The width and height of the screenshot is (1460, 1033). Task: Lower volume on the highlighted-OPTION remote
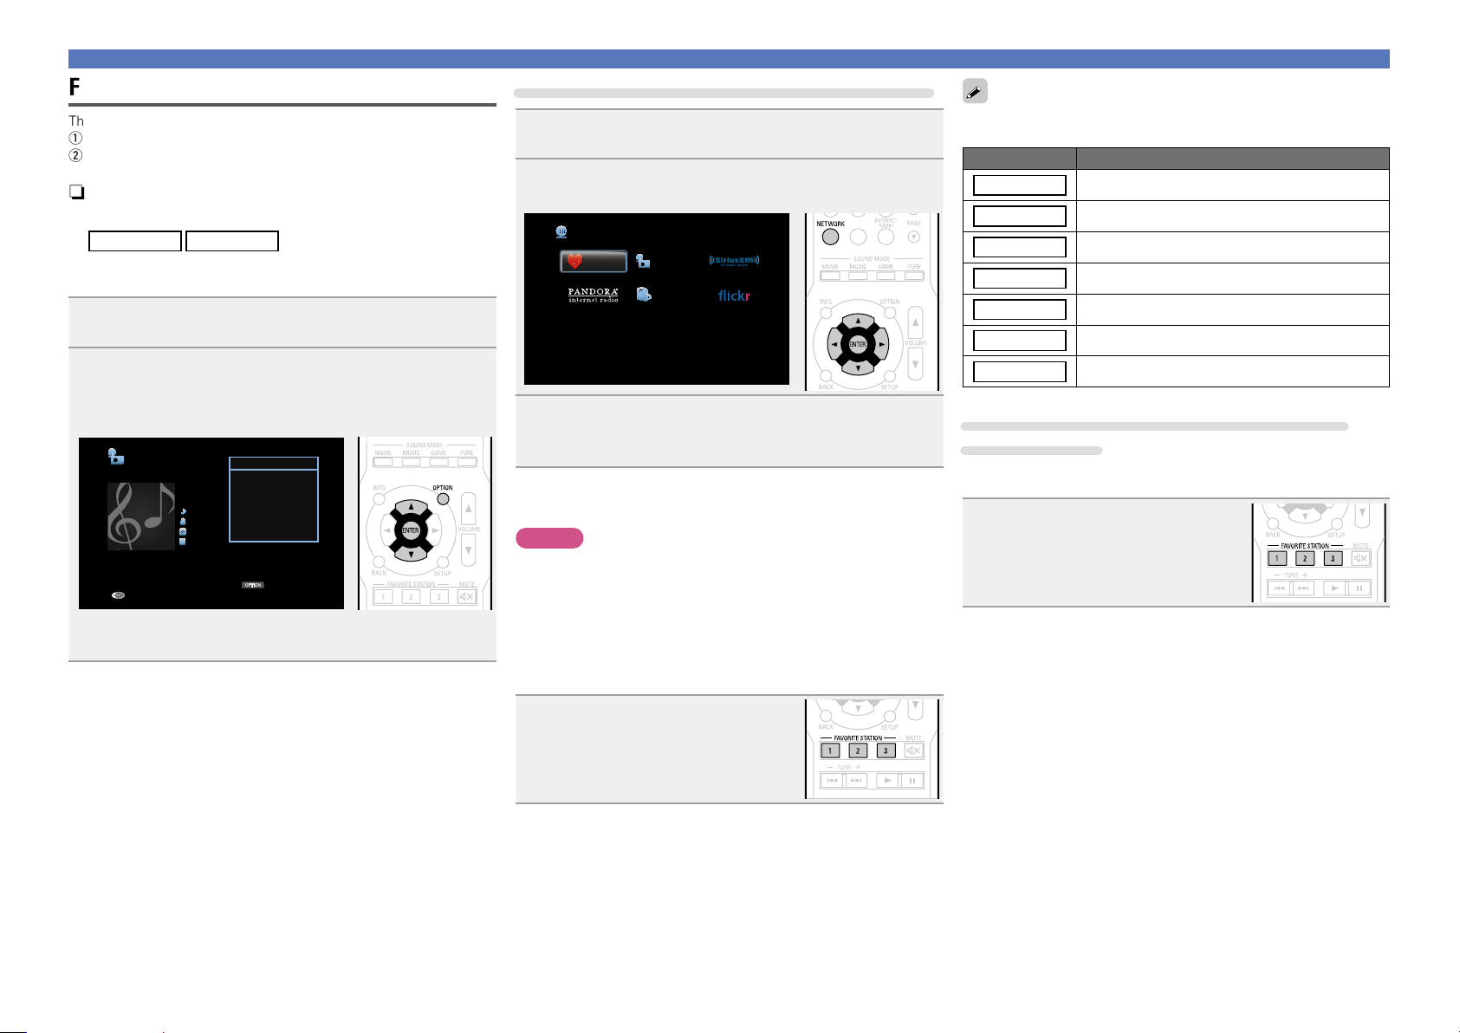click(468, 549)
